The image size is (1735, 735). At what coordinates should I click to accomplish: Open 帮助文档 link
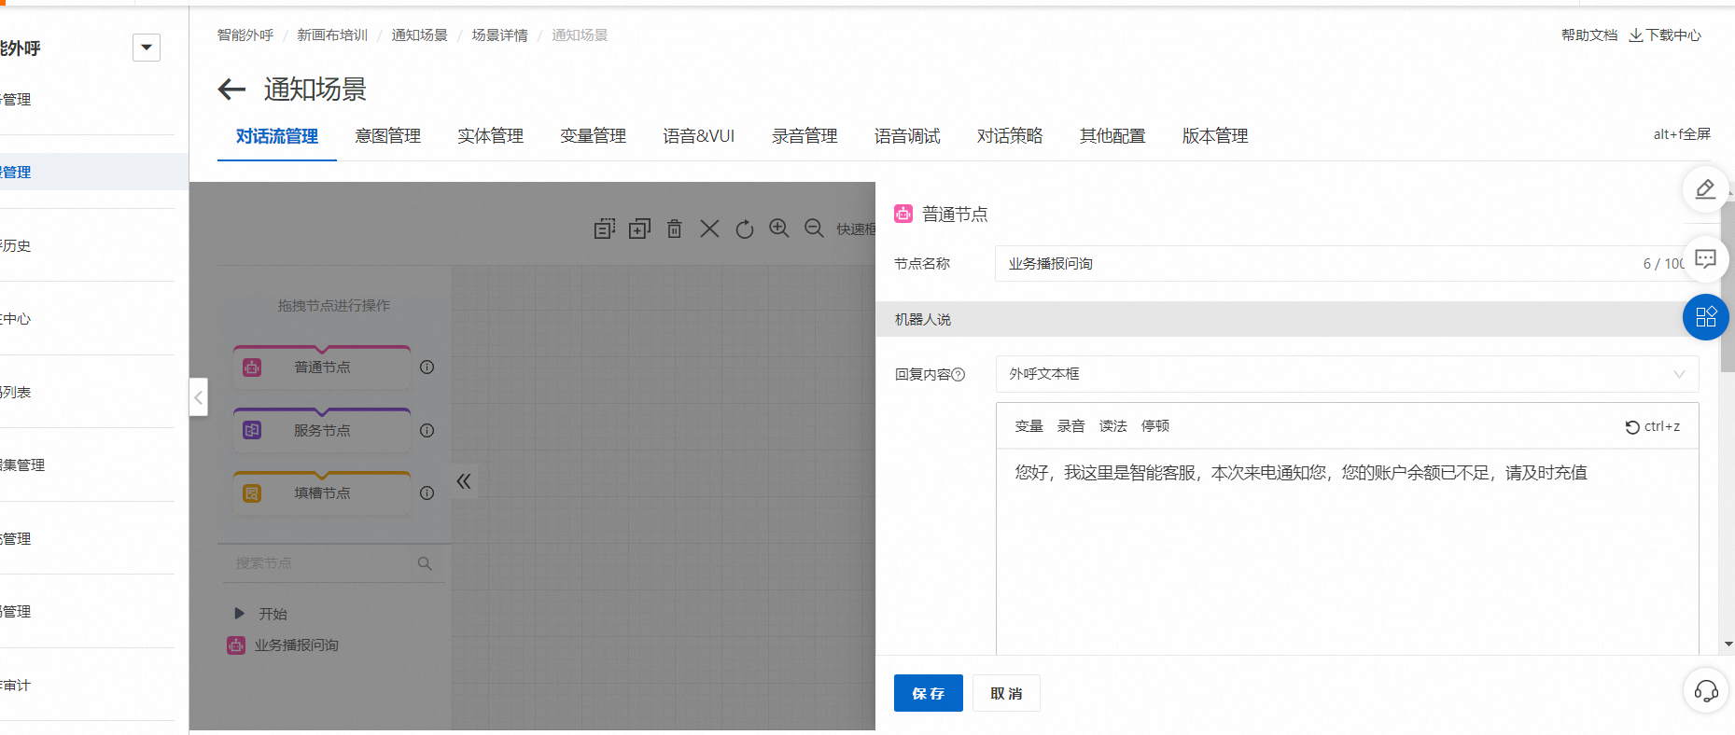point(1589,35)
